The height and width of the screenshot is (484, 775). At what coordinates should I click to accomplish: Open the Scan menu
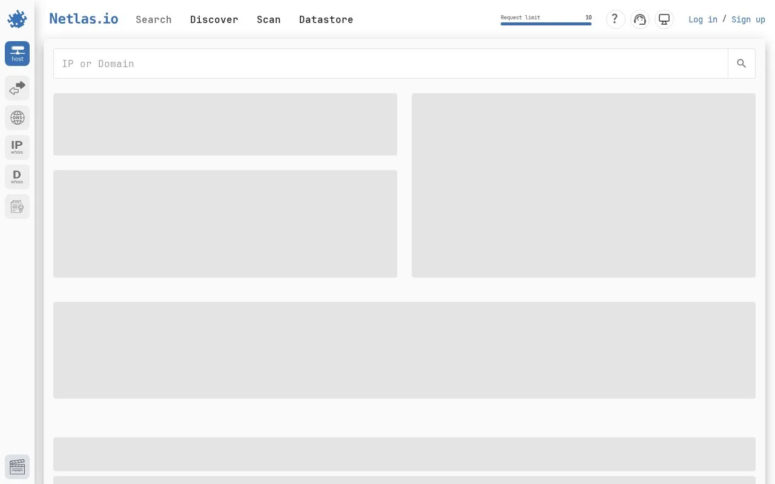click(269, 19)
